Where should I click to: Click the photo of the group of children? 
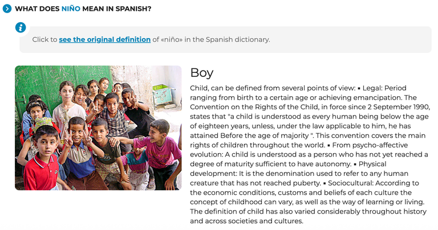[98, 128]
